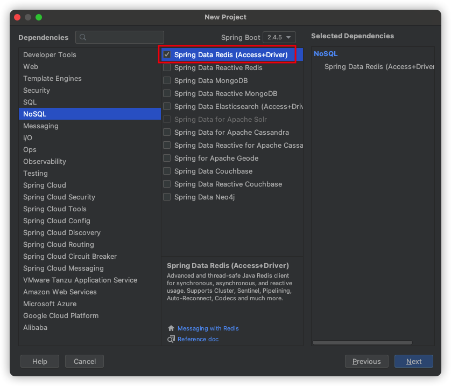The height and width of the screenshot is (386, 451).
Task: Open Spring Cloud Security category
Action: [x=90, y=197]
